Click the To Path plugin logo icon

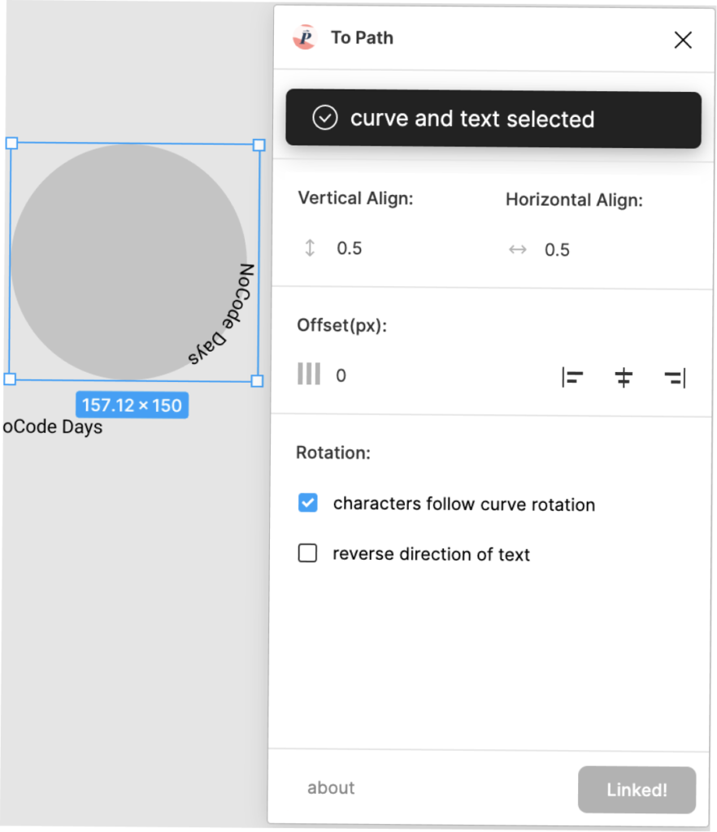(305, 37)
